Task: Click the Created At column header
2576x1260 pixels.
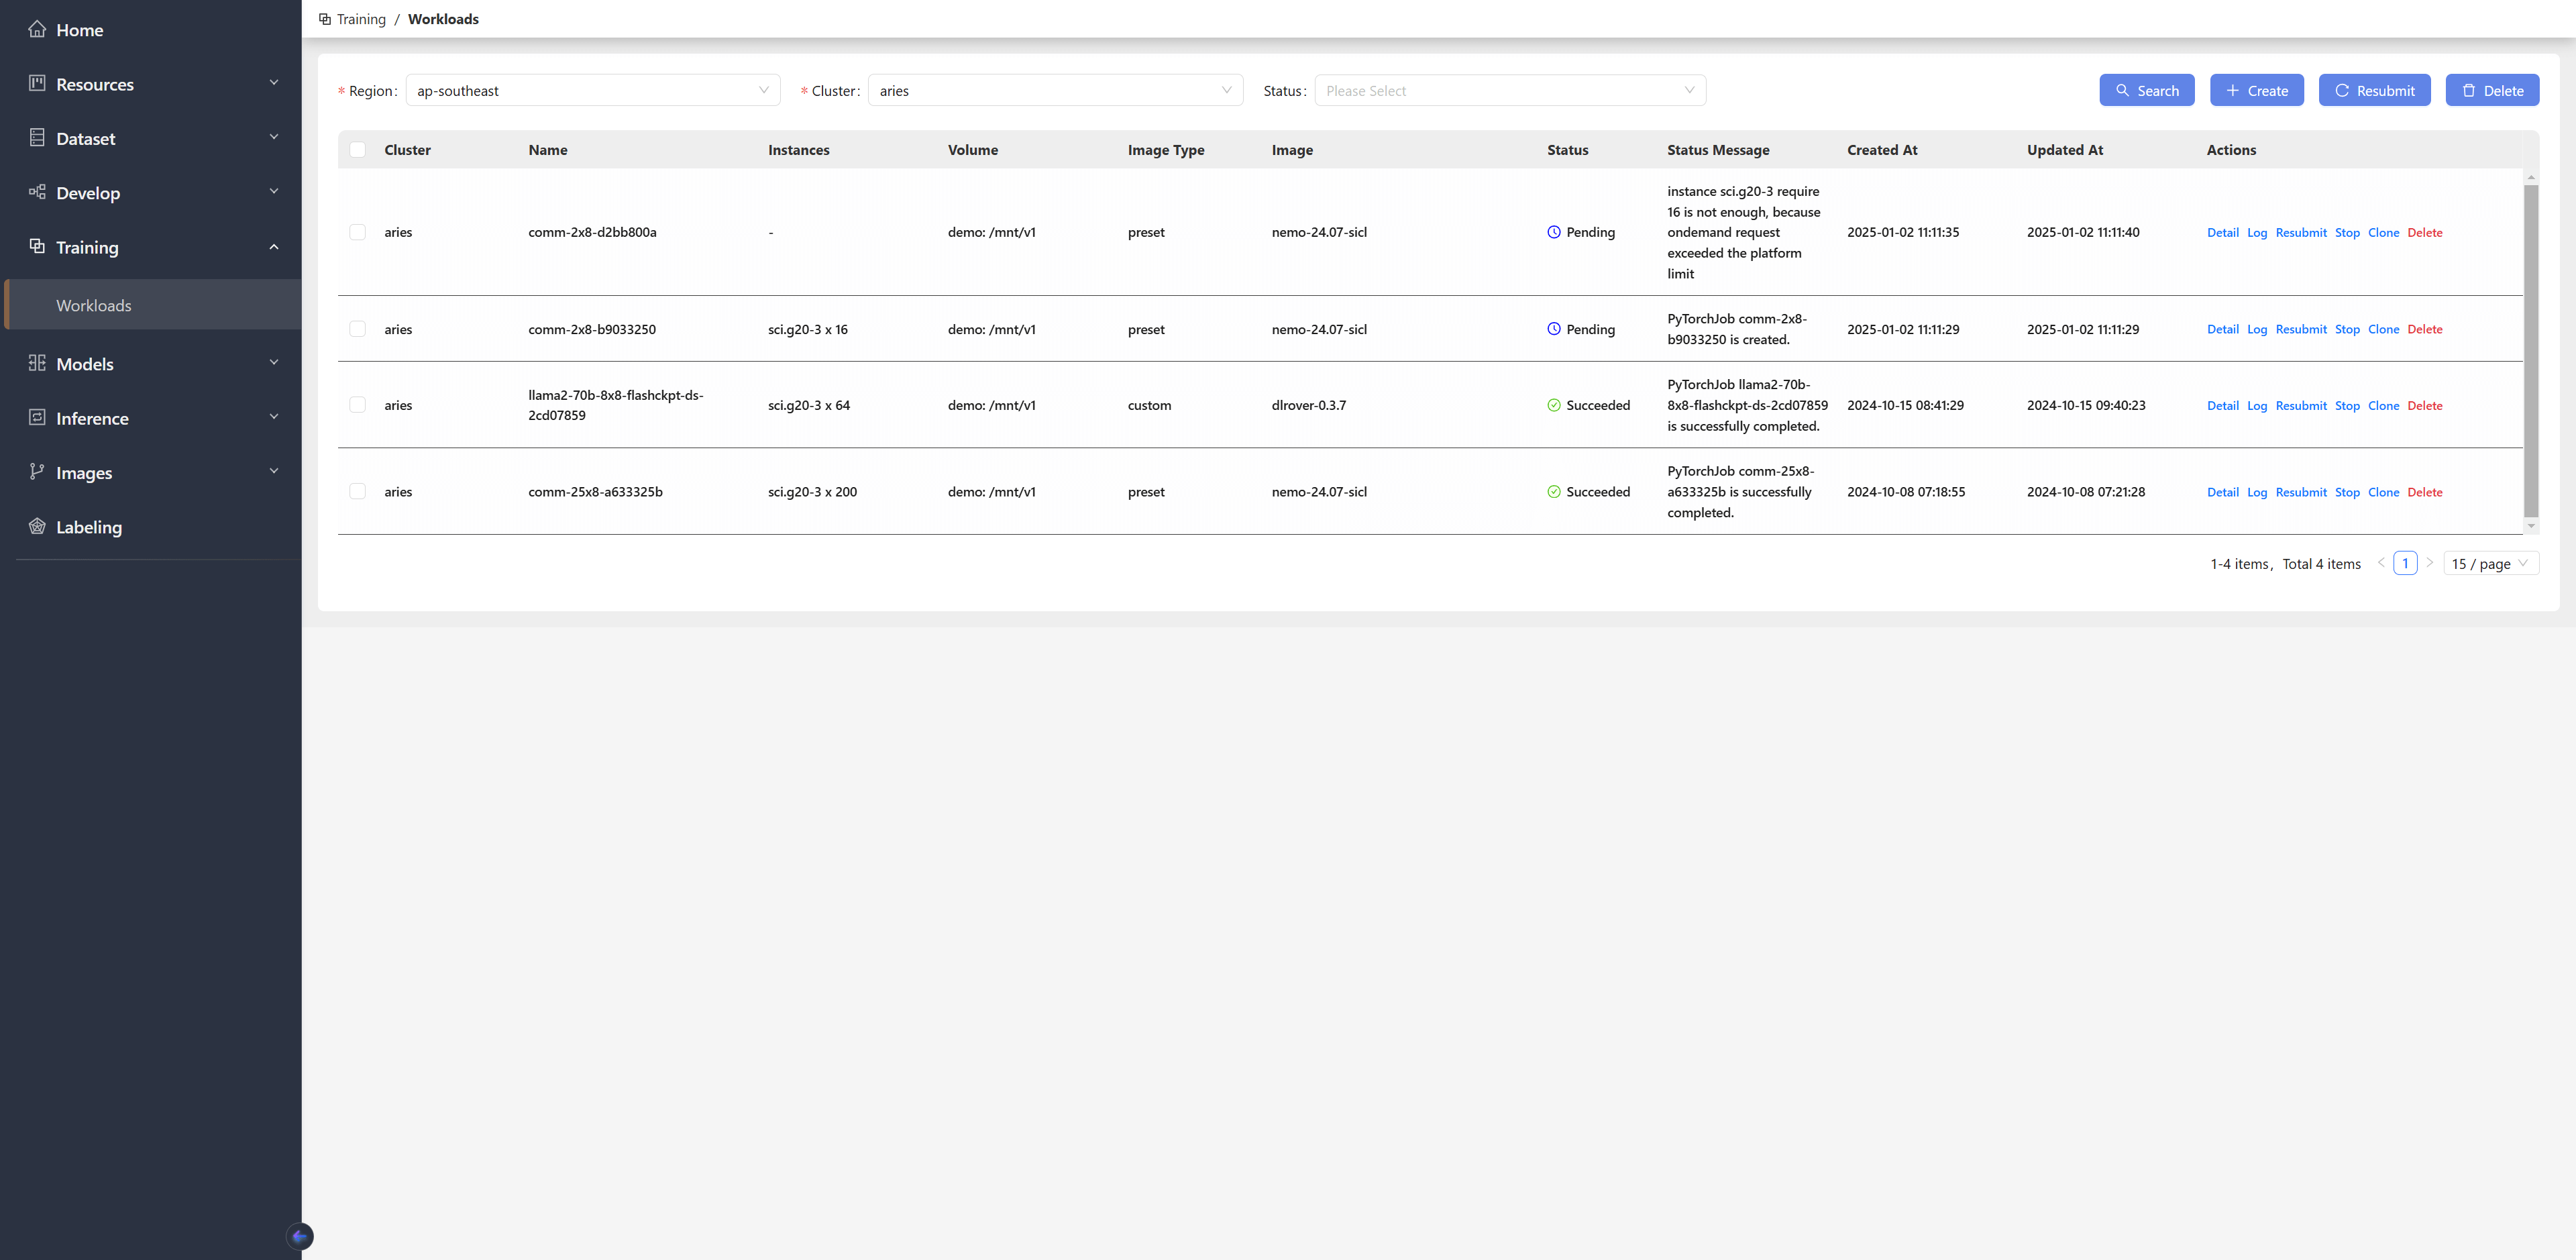Action: tap(1882, 150)
